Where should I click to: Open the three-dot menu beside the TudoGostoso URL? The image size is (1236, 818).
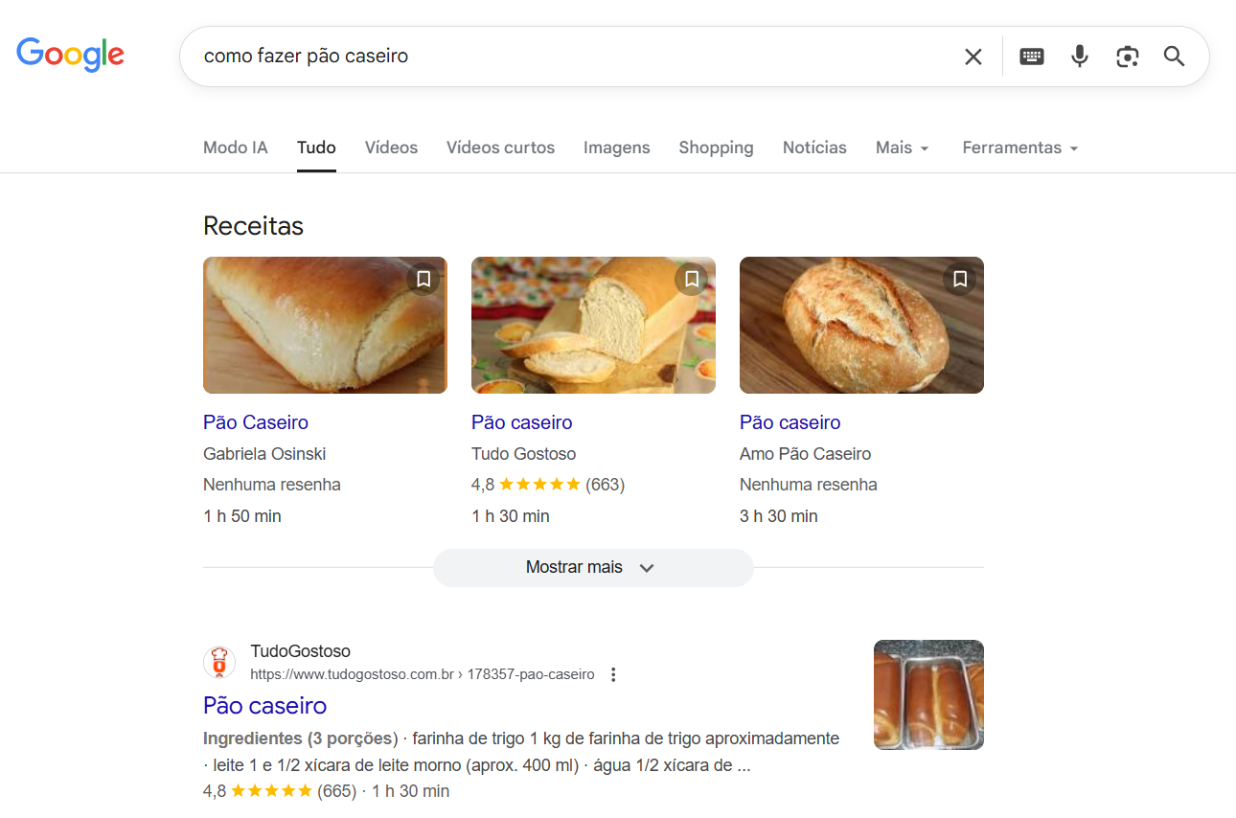point(613,673)
